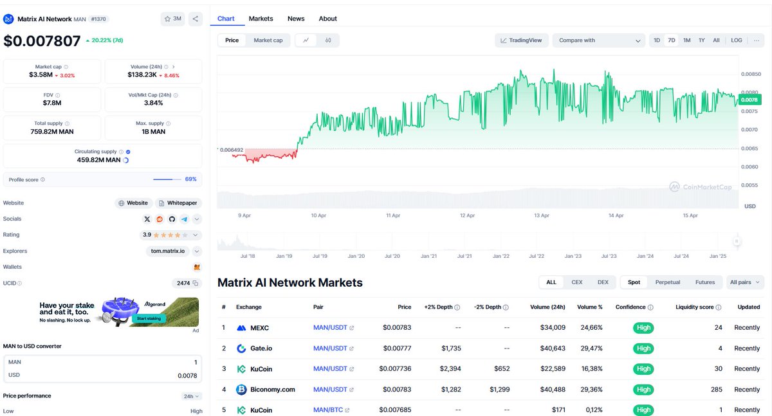The height and width of the screenshot is (416, 772).
Task: Set chart range to 1D
Action: [657, 40]
